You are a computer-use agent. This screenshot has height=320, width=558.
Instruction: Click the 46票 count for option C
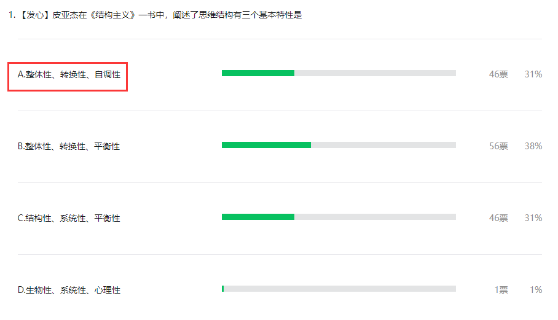498,218
